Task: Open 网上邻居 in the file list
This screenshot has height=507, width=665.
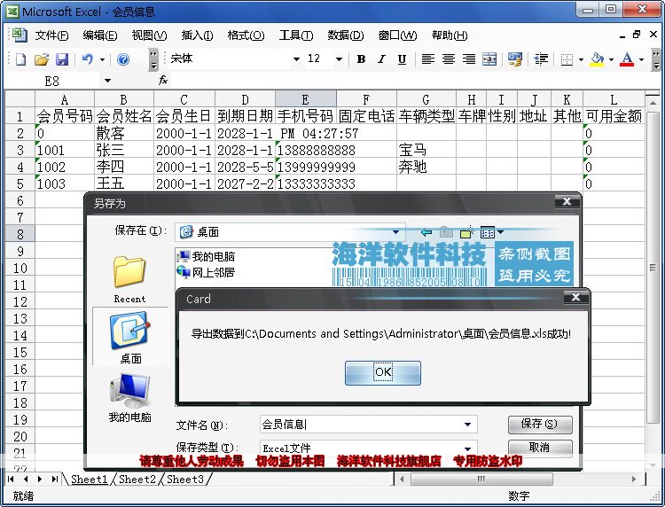Action: click(x=206, y=273)
